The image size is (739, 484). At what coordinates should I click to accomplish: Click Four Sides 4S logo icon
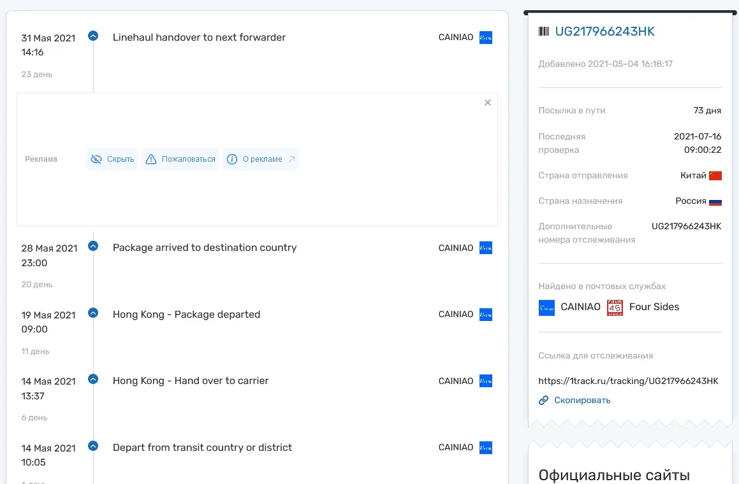point(615,308)
